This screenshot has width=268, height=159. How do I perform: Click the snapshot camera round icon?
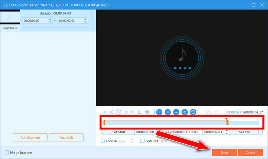(x=168, y=112)
